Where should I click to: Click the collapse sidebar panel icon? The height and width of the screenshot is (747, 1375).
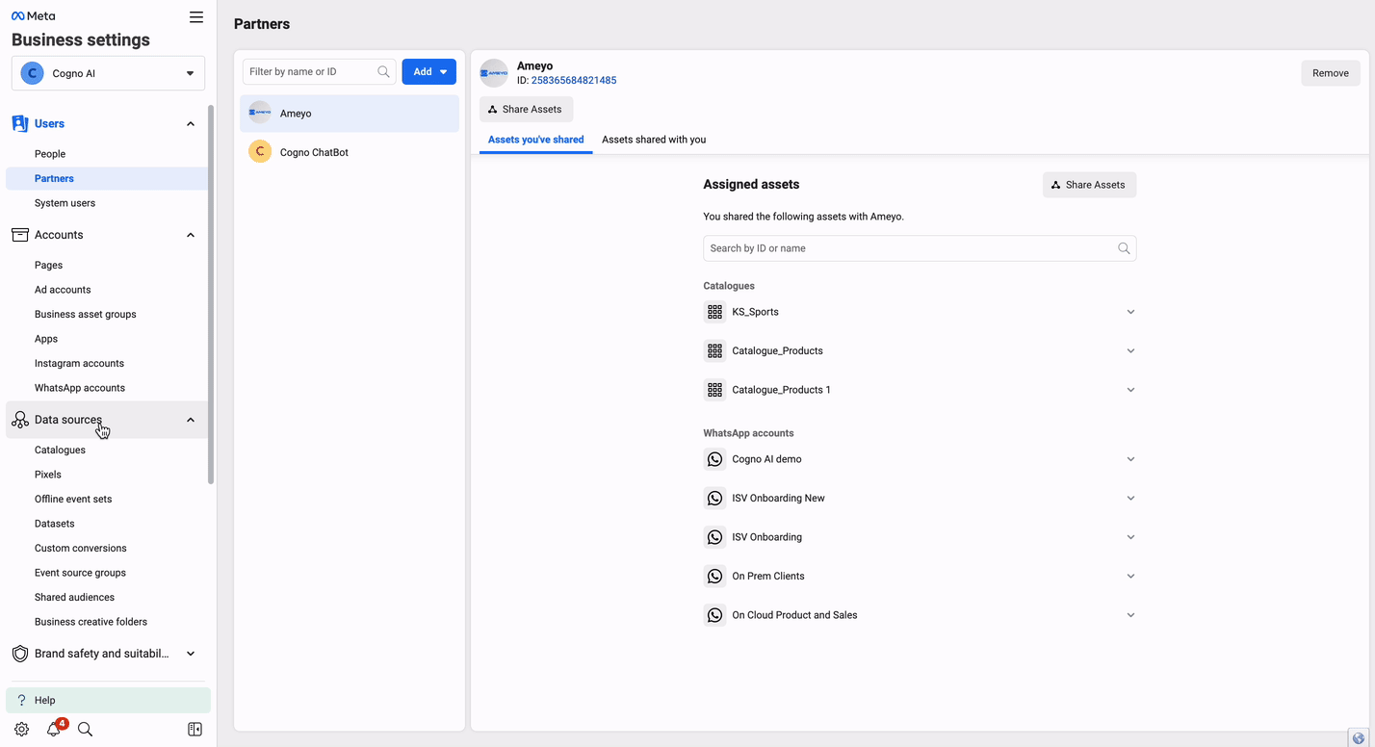[195, 730]
